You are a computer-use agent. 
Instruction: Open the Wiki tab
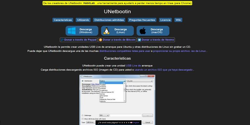click(x=178, y=20)
